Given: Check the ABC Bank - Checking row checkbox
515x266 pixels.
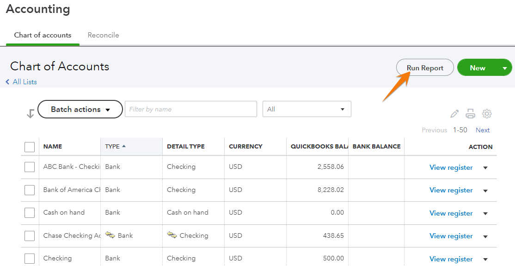Looking at the screenshot, I should point(30,167).
